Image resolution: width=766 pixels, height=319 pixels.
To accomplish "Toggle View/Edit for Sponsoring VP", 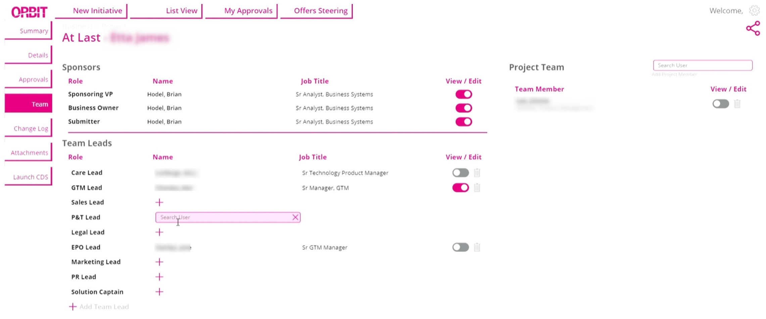I will (x=464, y=94).
